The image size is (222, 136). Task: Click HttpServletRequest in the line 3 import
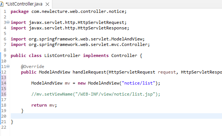tap(101, 22)
